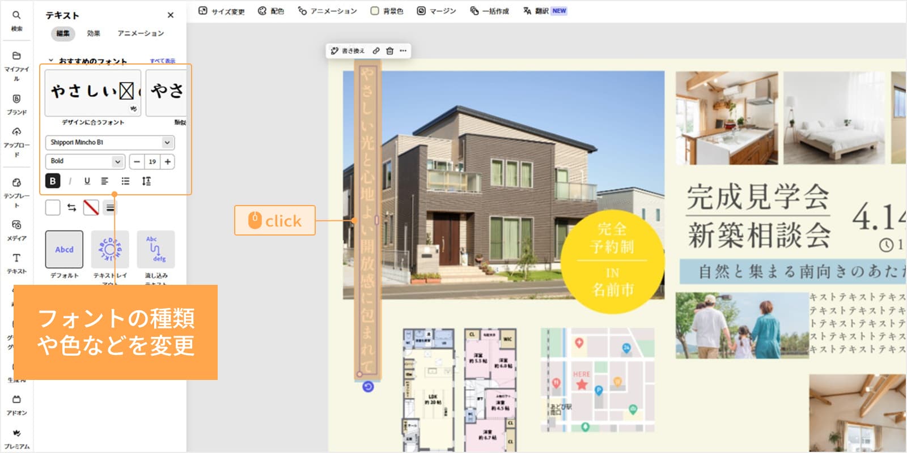Screen dimensions: 907x453
Task: Toggle underline formatting button
Action: 87,181
